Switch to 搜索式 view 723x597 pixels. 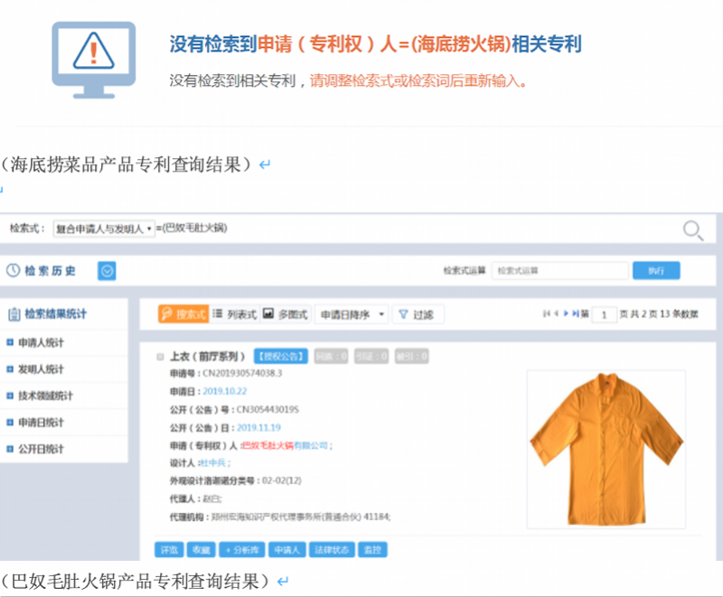pos(183,314)
